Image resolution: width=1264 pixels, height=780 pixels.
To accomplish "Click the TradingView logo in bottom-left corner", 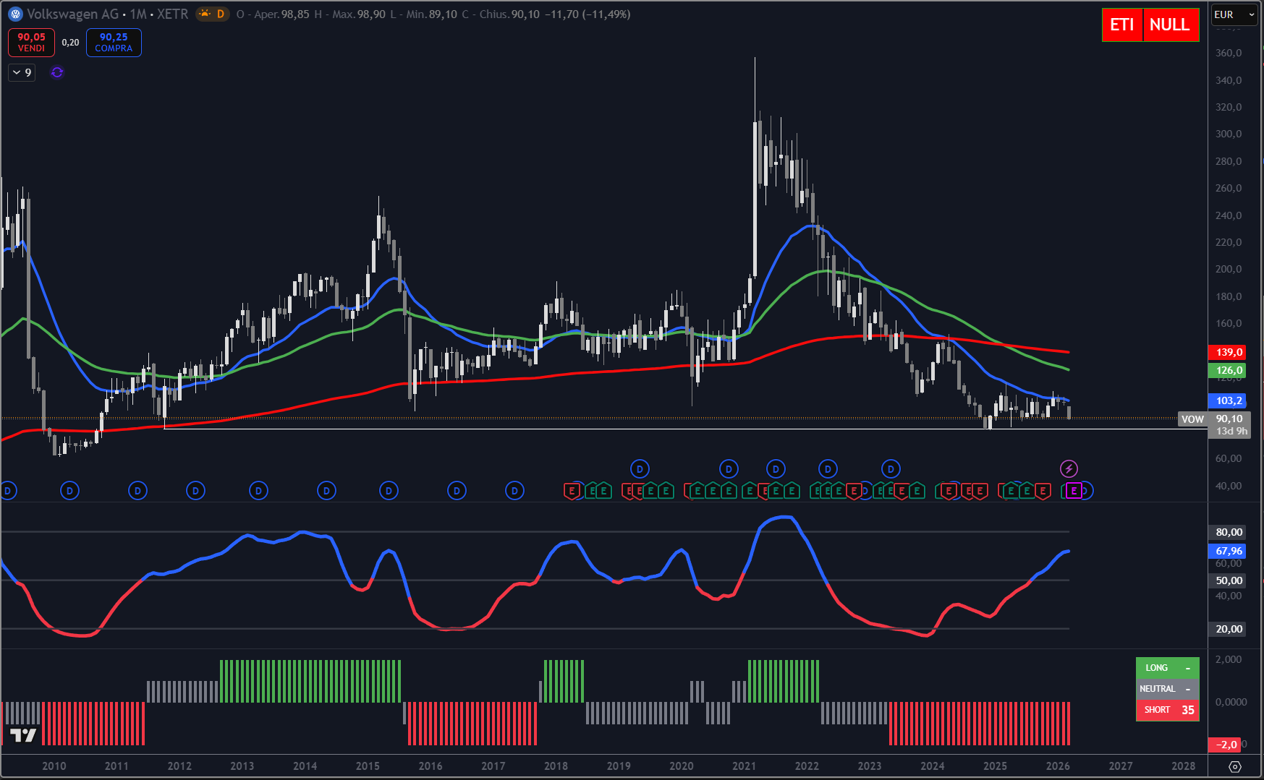I will [23, 736].
